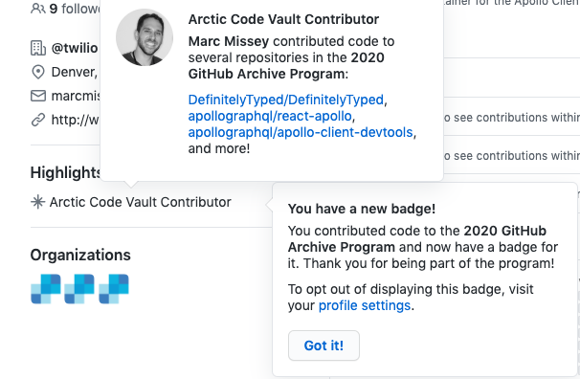Image resolution: width=580 pixels, height=379 pixels.
Task: Click the email envelope icon
Action: click(x=38, y=96)
